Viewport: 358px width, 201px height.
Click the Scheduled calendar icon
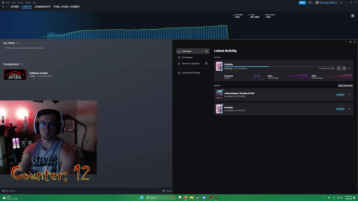pos(179,57)
